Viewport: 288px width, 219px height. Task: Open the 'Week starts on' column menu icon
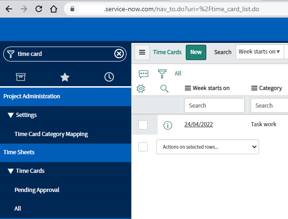(188, 88)
